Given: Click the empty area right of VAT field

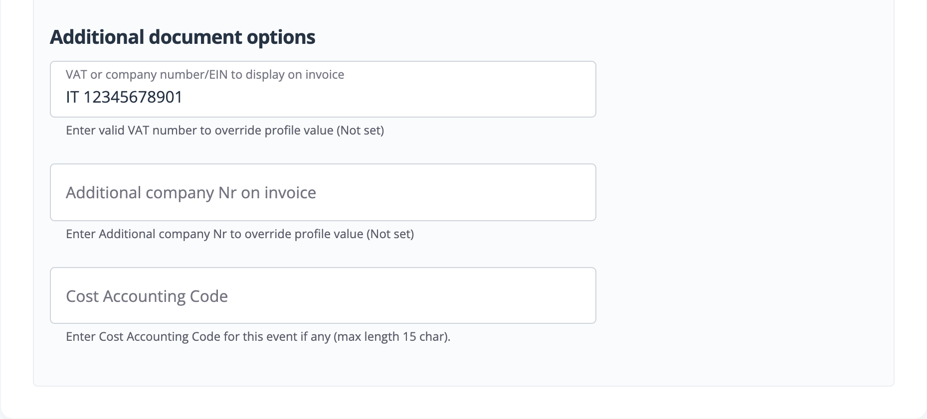Looking at the screenshot, I should [723, 90].
